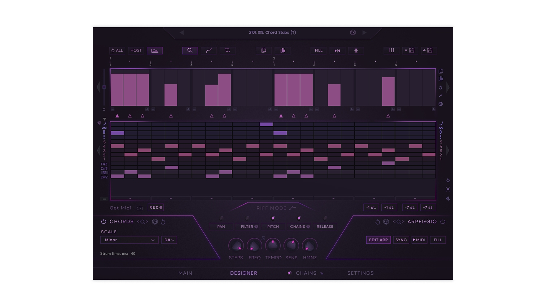
Task: Open the gear settings icon beside the riff grid
Action: (x=99, y=123)
